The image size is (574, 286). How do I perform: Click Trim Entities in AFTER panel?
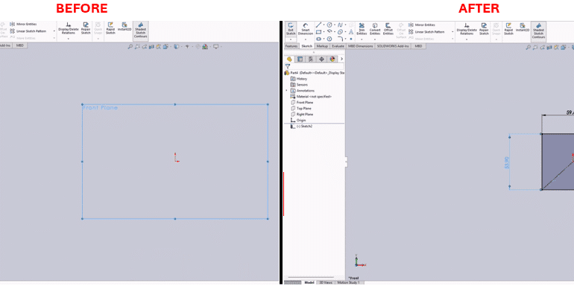click(362, 29)
